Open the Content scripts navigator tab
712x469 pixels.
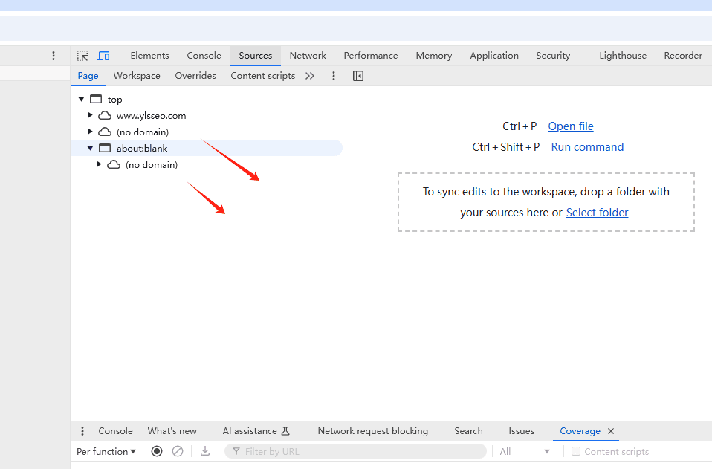[x=263, y=76]
